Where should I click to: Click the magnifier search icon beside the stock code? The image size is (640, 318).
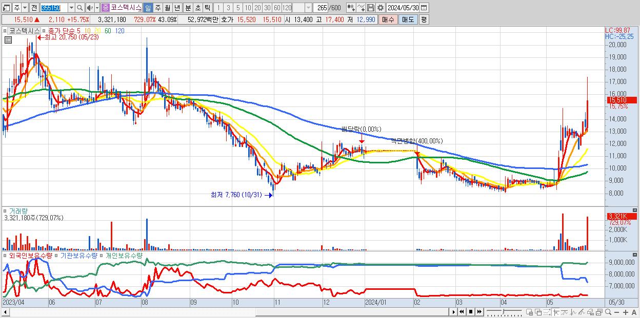click(79, 8)
